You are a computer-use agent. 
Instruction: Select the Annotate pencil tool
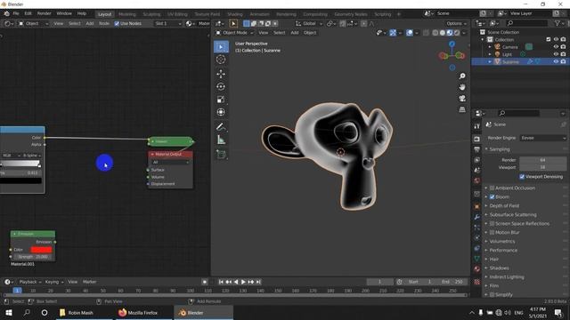tap(221, 126)
